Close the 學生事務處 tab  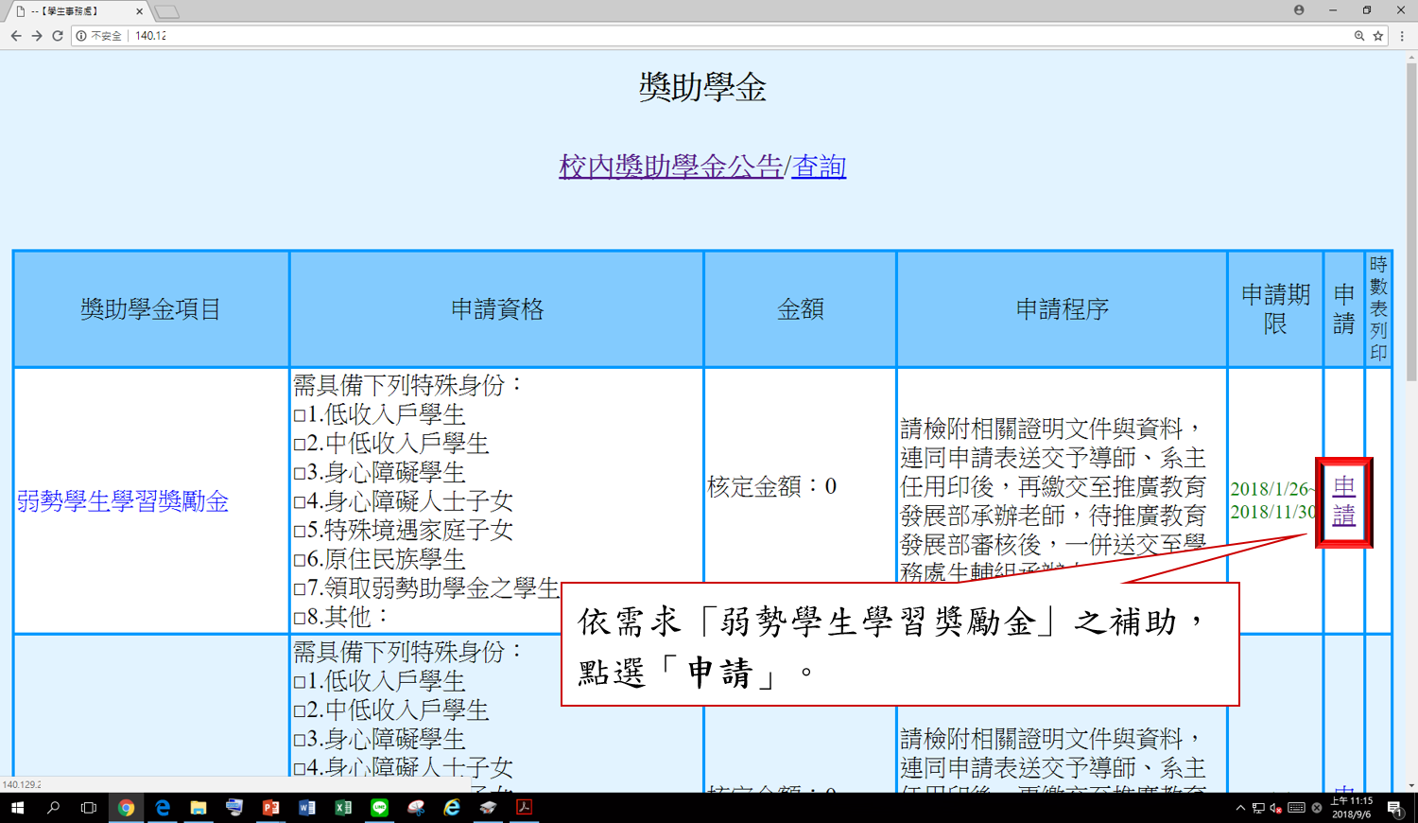(x=139, y=11)
